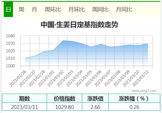Click the 2023/03/11 x-axis date label

(x=141, y=78)
